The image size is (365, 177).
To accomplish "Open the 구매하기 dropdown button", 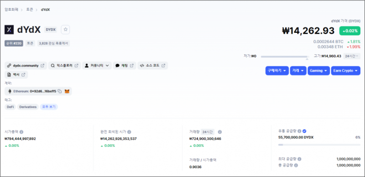I will click(277, 71).
